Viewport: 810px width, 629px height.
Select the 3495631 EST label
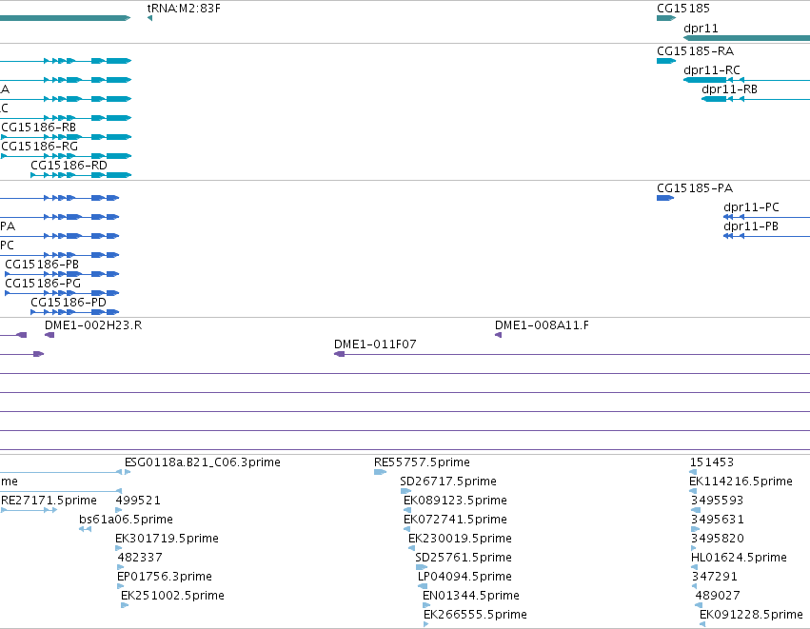(717, 520)
